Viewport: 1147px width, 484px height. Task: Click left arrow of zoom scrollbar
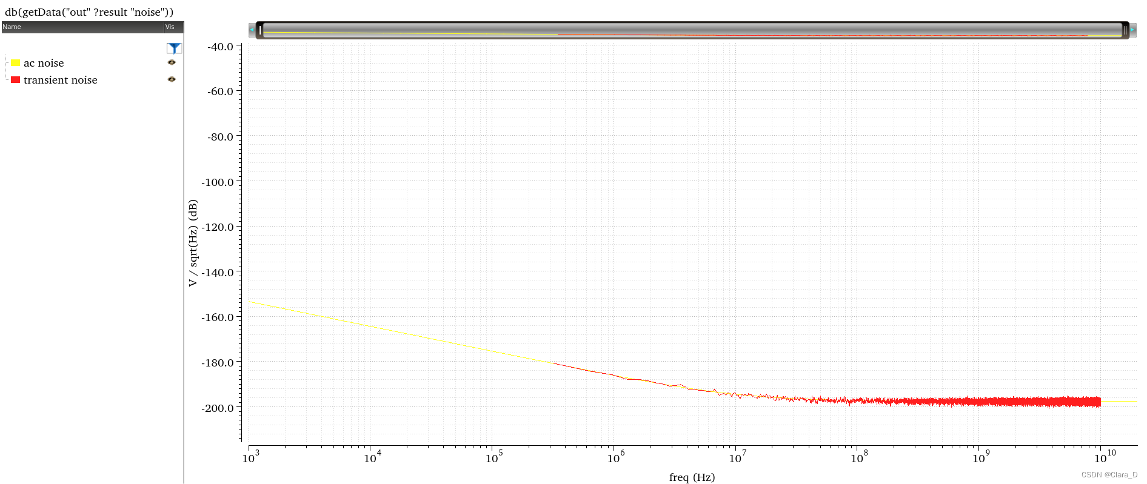point(252,30)
